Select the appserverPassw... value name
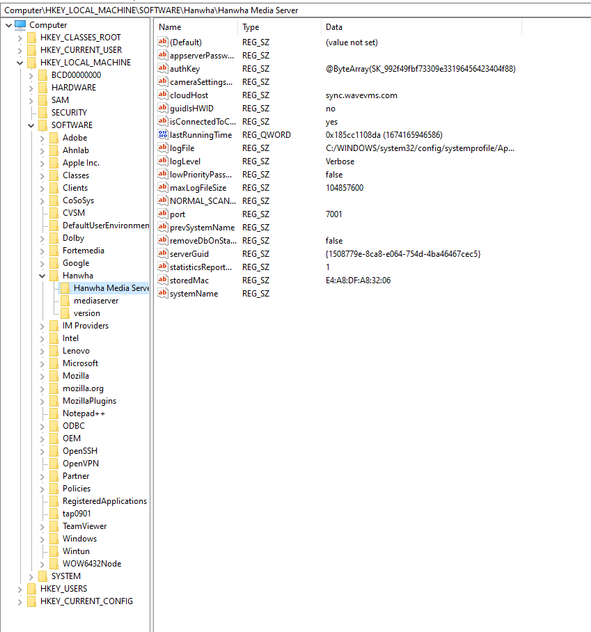The width and height of the screenshot is (591, 632). coord(202,56)
